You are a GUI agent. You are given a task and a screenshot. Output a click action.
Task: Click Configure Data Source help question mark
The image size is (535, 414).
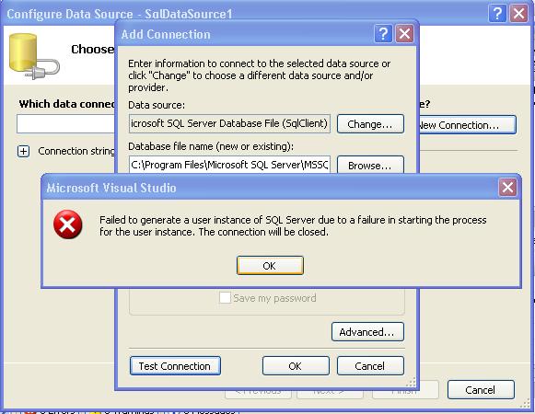[497, 14]
